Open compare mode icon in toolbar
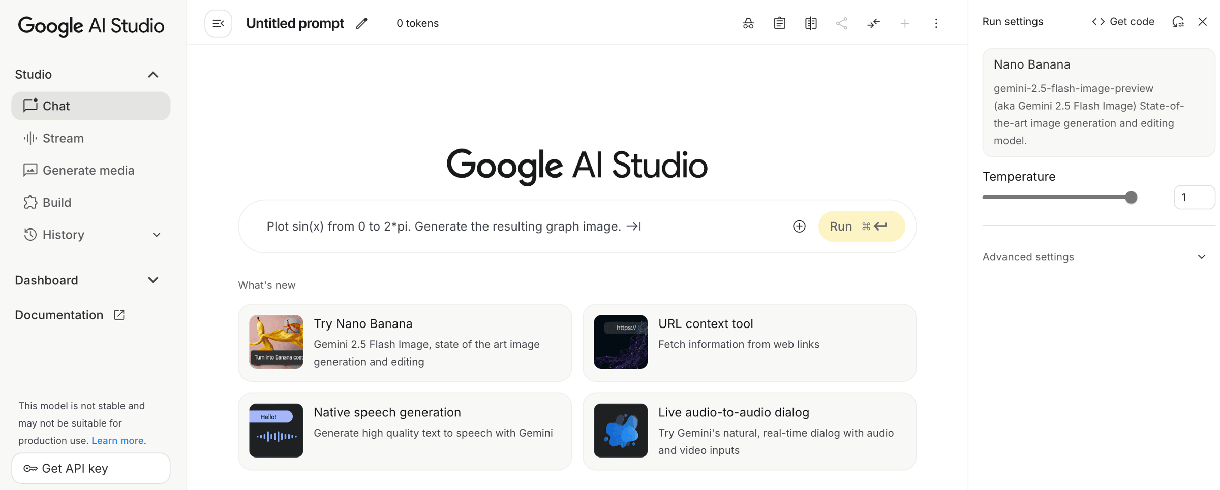 coord(811,23)
